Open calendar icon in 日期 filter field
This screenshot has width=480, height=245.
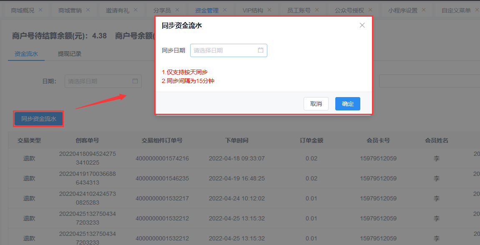135,81
